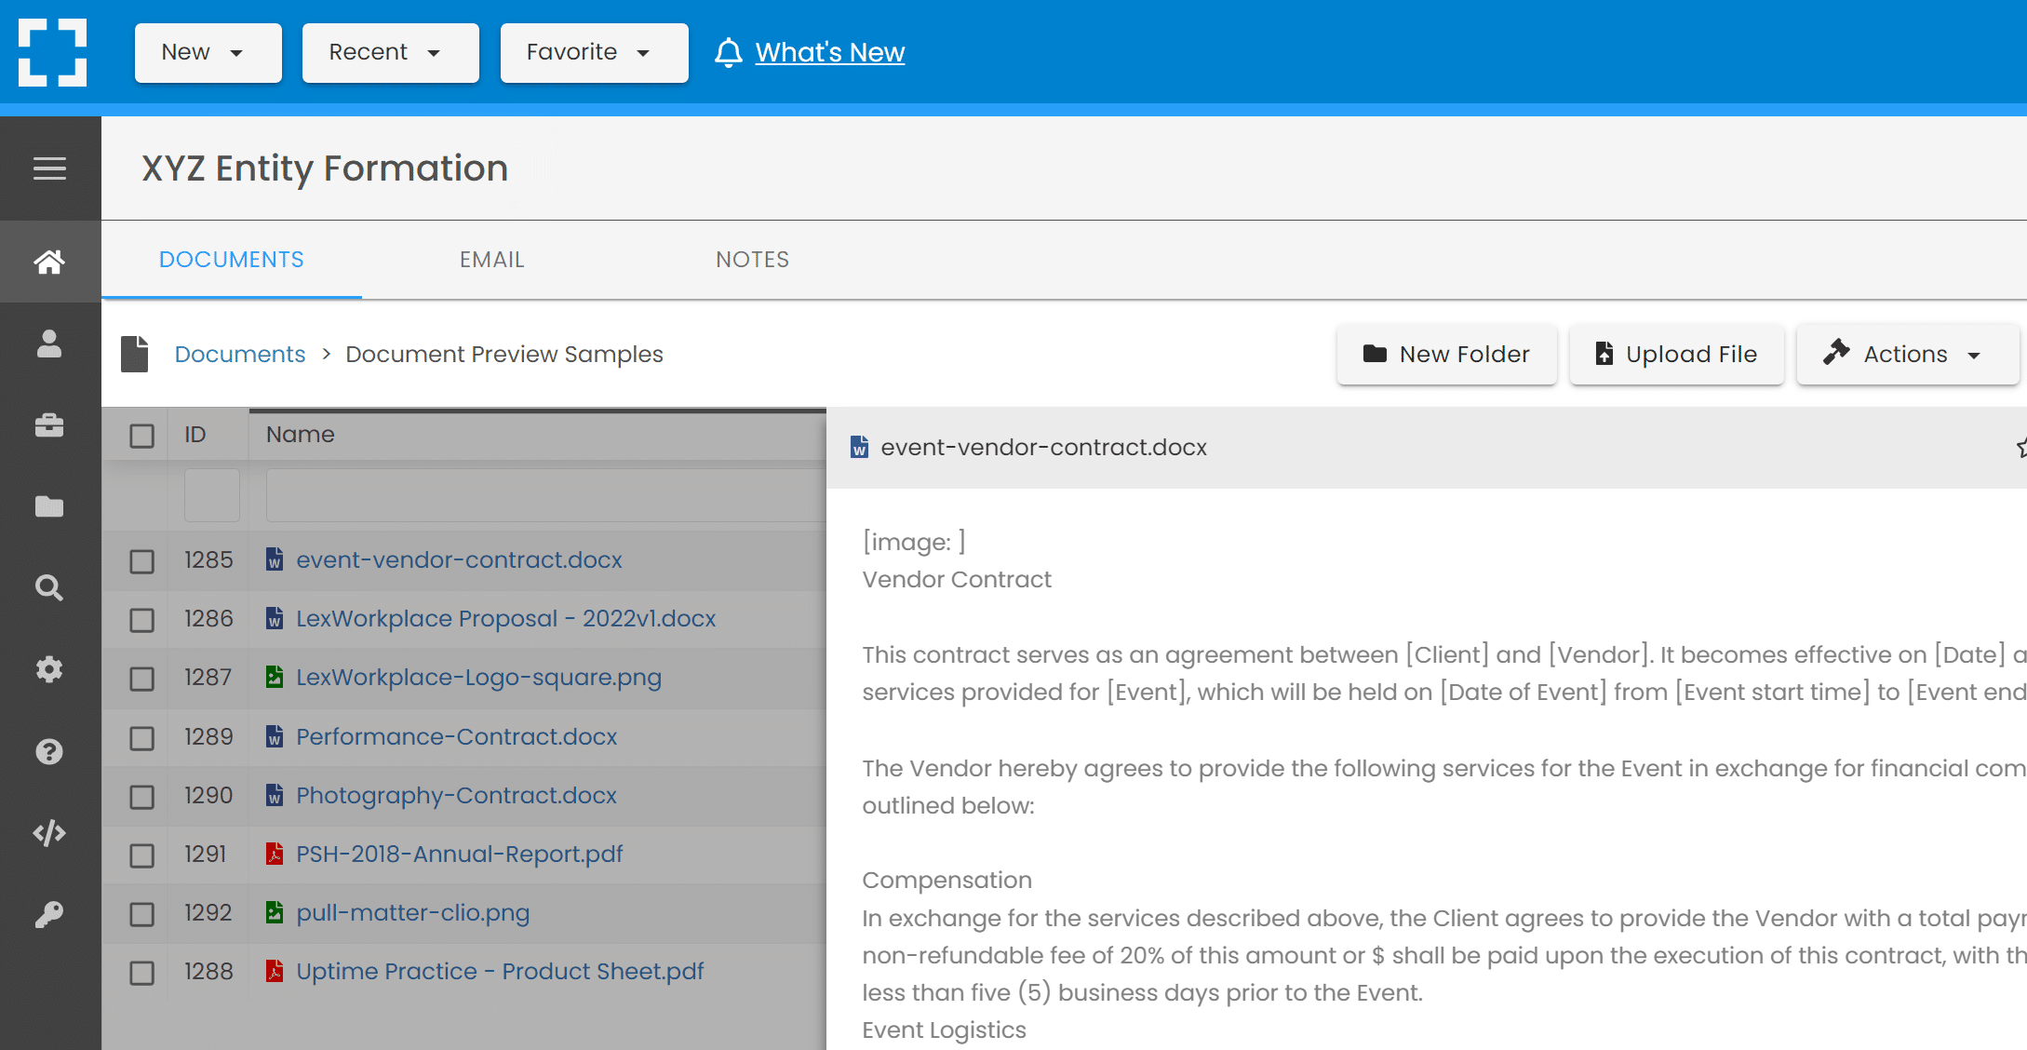2027x1050 pixels.
Task: Toggle the select-all checkbox in the header
Action: click(x=142, y=436)
